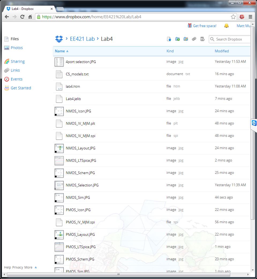Open the notifications bell

click(x=226, y=26)
